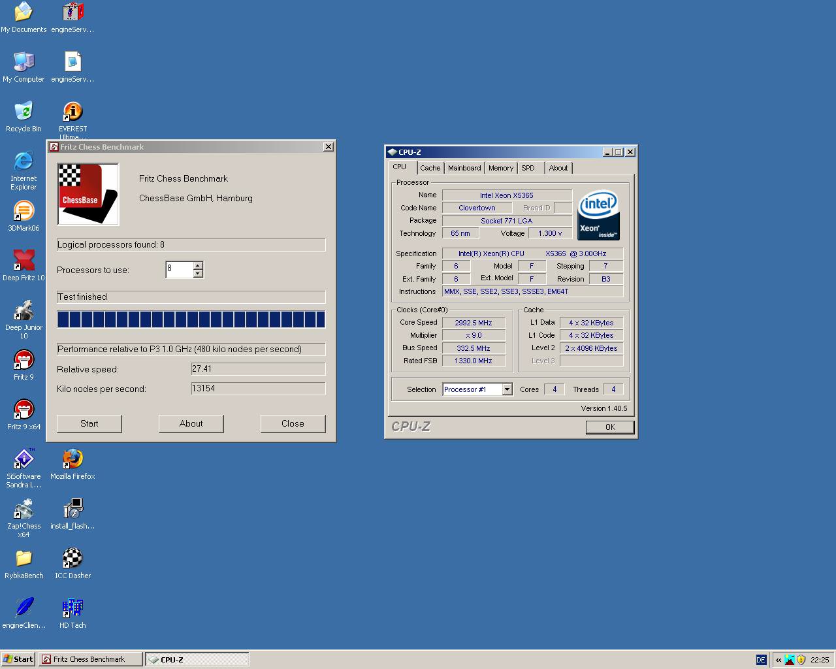Open the engineClient desktop icon

(x=24, y=613)
